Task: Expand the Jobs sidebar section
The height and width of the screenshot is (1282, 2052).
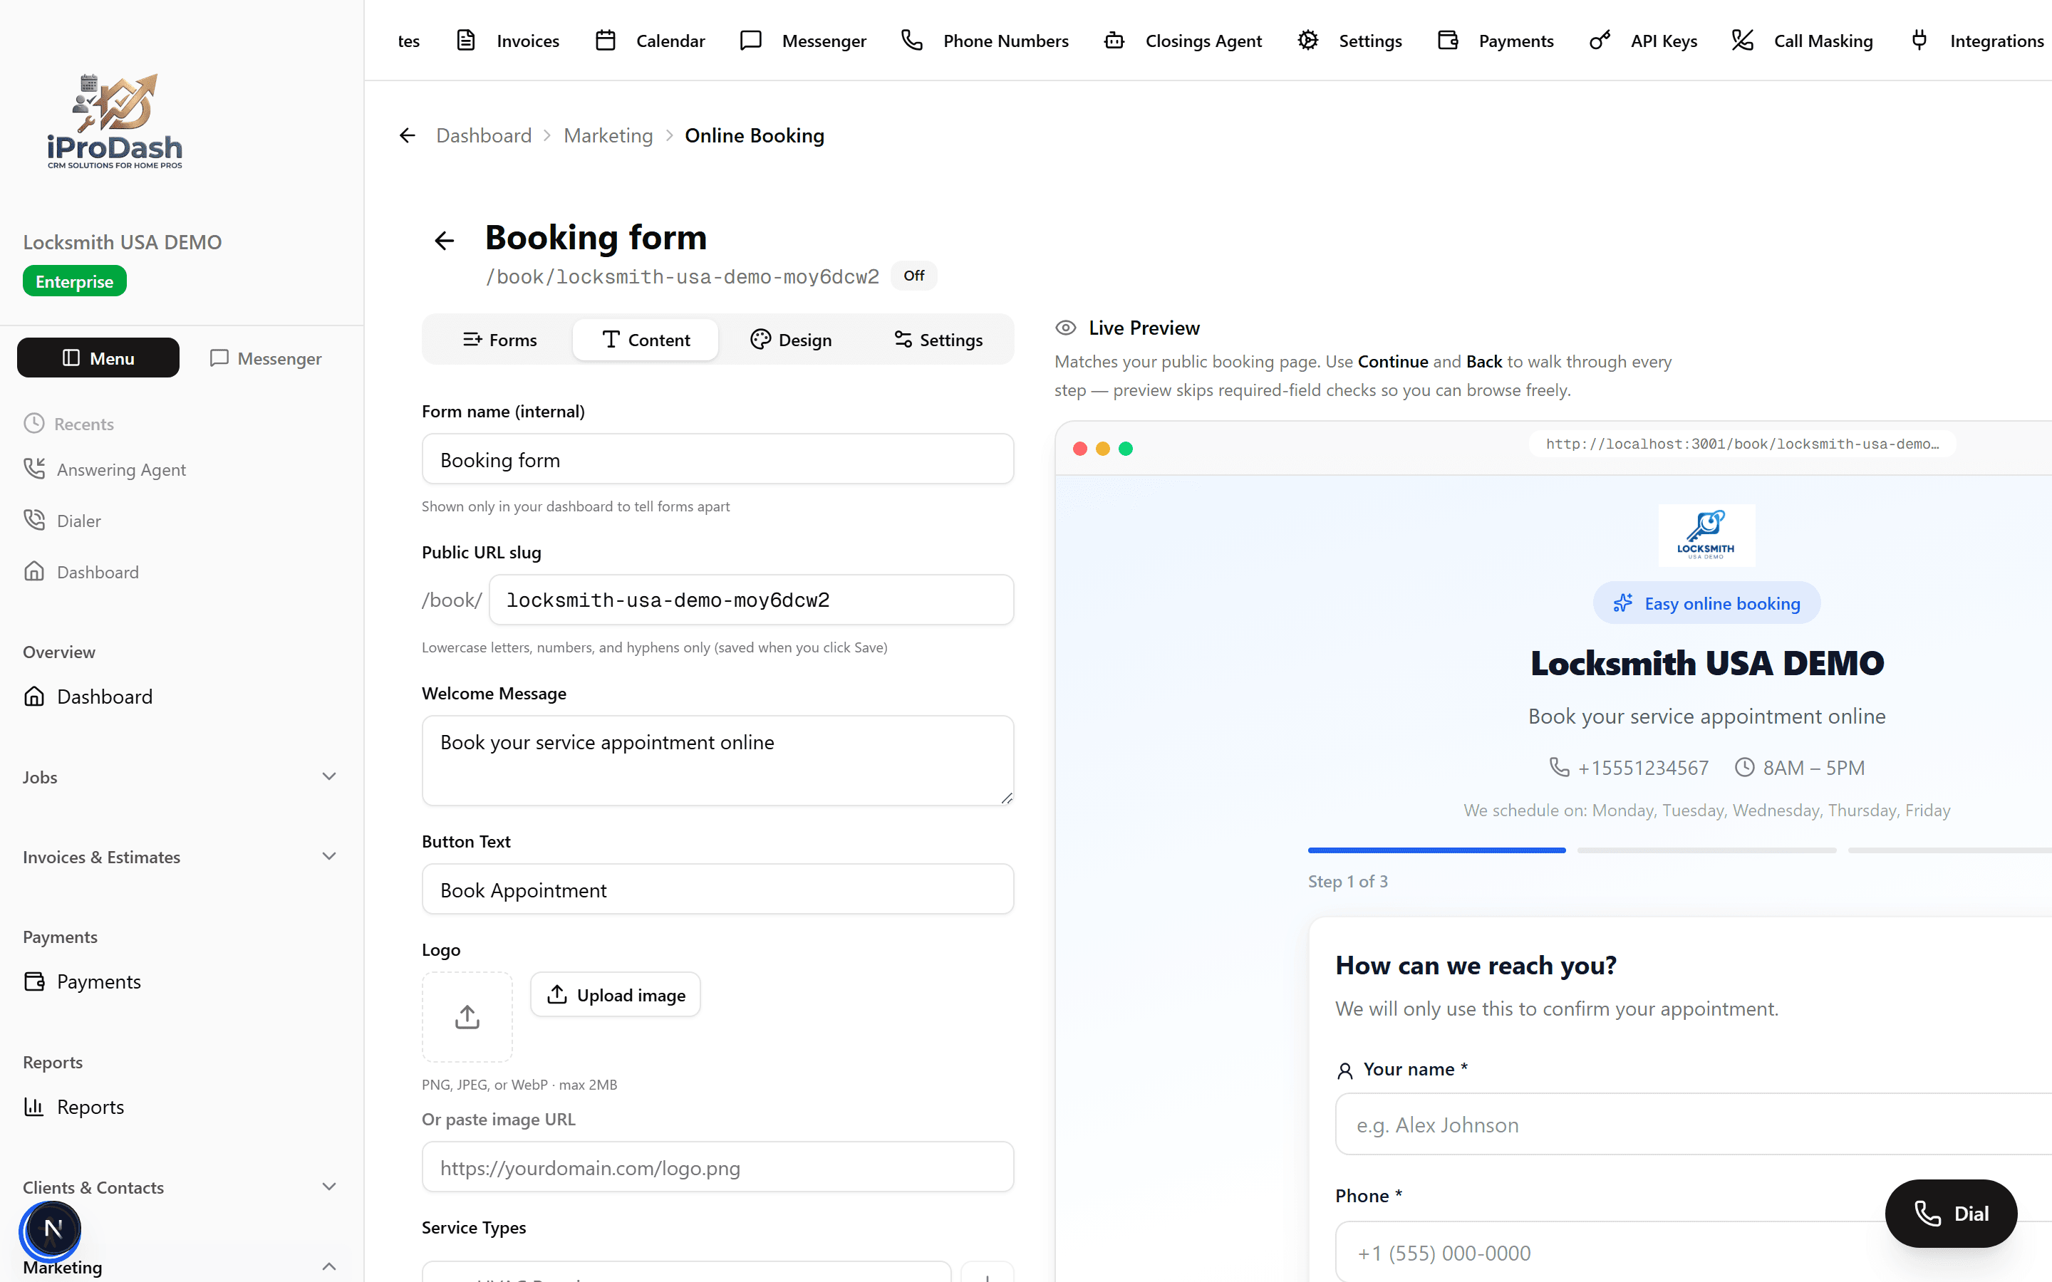Action: coord(180,776)
